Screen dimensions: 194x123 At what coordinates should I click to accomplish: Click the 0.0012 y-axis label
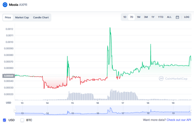click(9, 29)
